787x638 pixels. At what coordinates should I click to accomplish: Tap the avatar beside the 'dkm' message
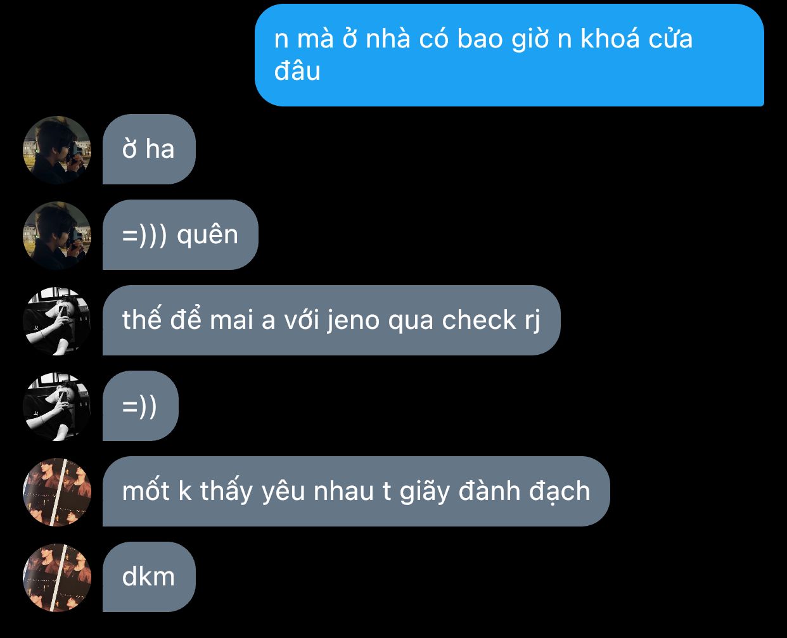tap(57, 577)
